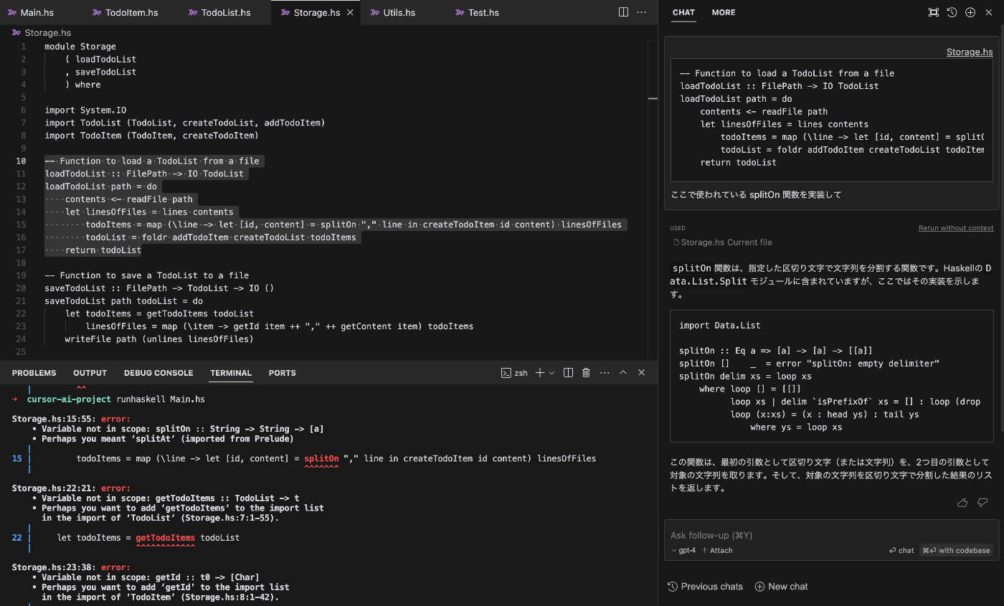The width and height of the screenshot is (1004, 606).
Task: Click 'module Storage' on line 1
Action: 80,47
